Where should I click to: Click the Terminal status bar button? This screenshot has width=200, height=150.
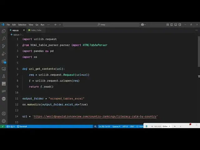tap(22, 126)
